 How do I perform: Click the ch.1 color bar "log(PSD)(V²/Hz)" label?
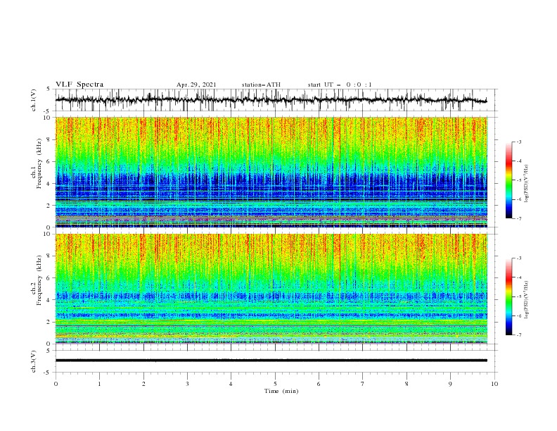tap(526, 184)
